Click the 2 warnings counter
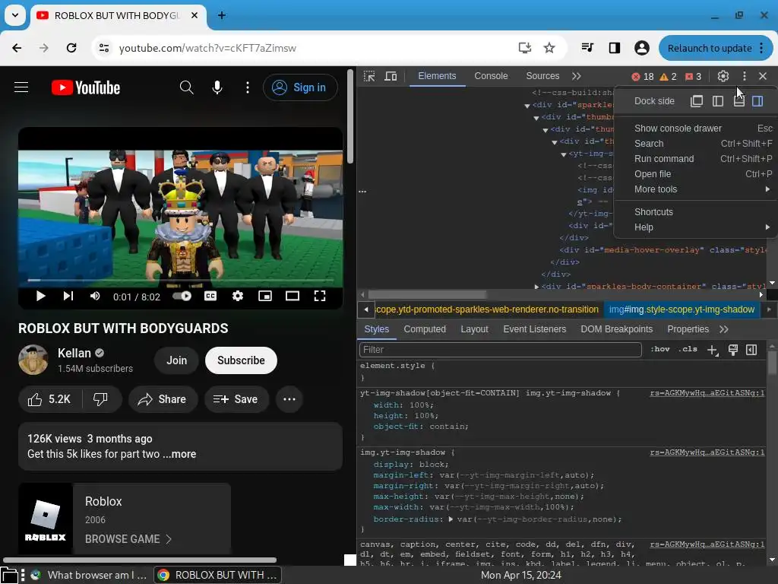The width and height of the screenshot is (778, 584). tap(668, 77)
